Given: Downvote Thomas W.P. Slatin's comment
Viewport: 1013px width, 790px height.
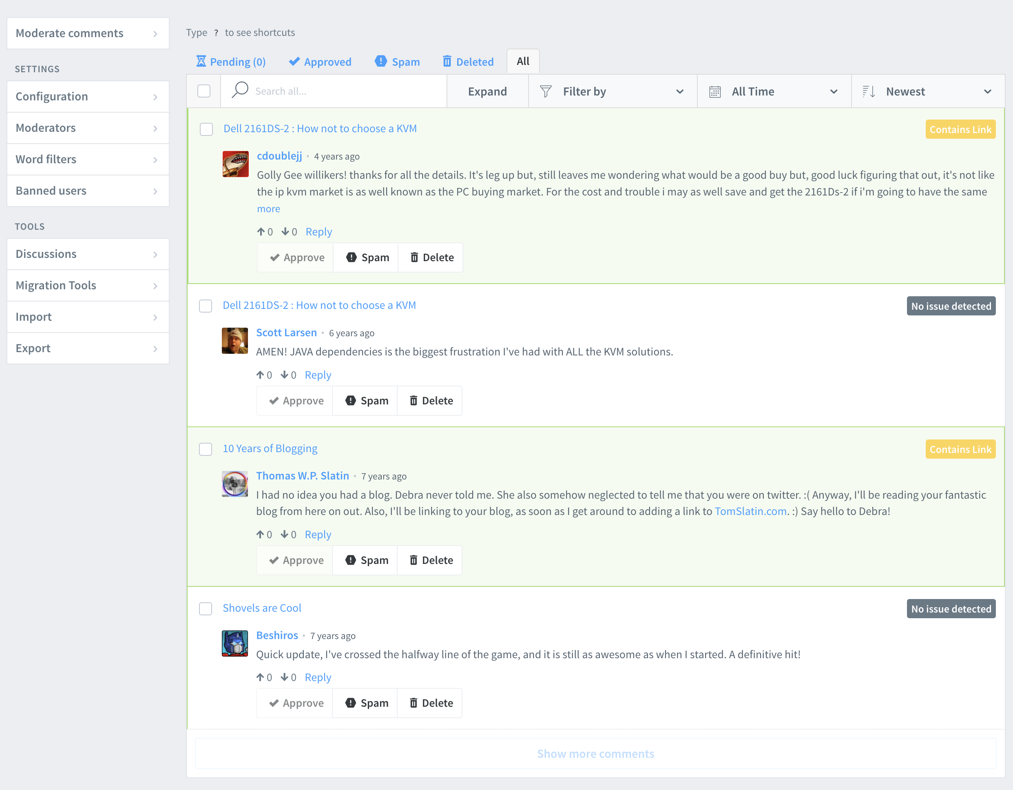Looking at the screenshot, I should click(x=284, y=534).
